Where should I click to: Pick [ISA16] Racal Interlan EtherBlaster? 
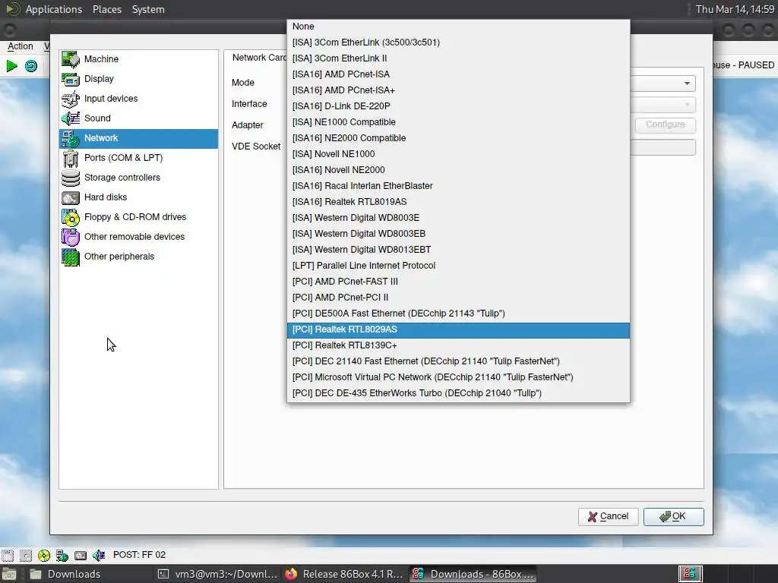tap(458, 186)
